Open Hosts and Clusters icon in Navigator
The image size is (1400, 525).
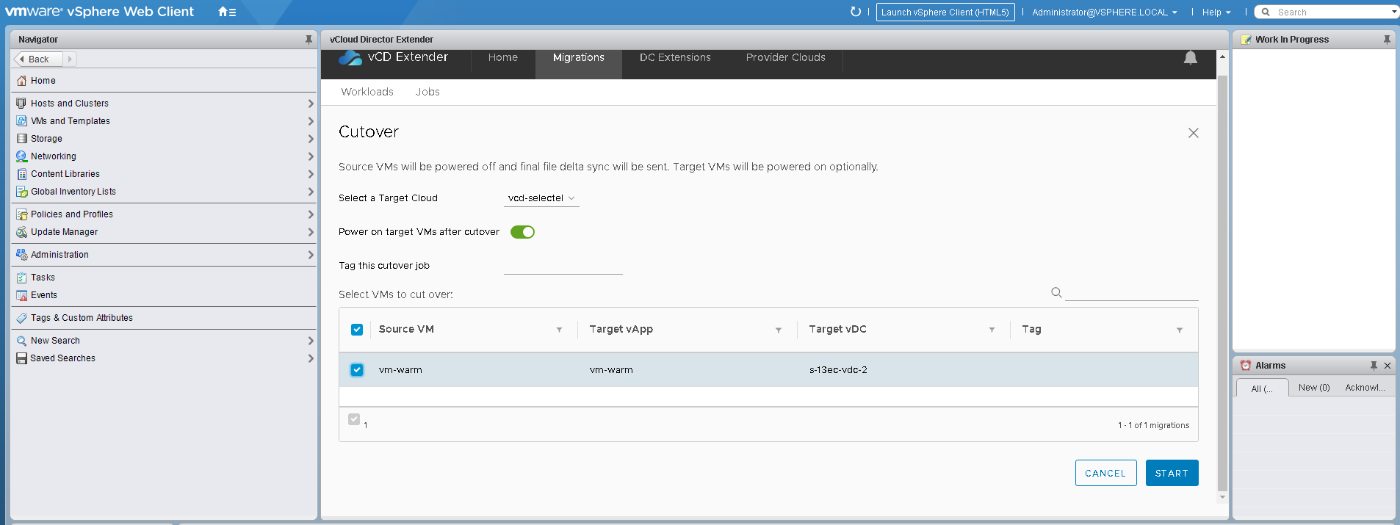[x=21, y=104]
